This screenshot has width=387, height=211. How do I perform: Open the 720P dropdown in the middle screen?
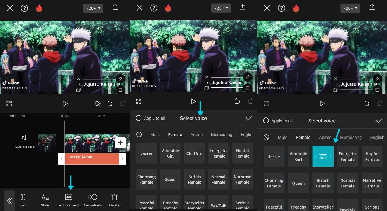point(221,8)
